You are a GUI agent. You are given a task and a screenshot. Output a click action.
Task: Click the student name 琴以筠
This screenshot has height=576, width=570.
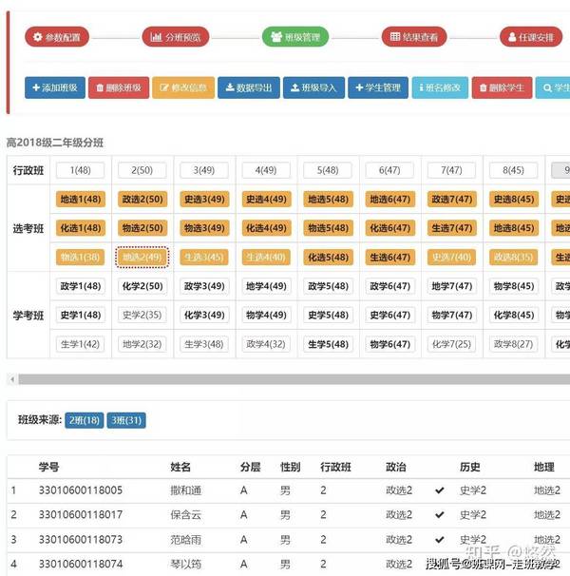186,565
